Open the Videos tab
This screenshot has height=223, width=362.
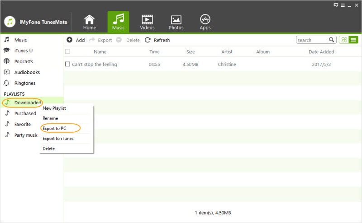click(x=147, y=22)
